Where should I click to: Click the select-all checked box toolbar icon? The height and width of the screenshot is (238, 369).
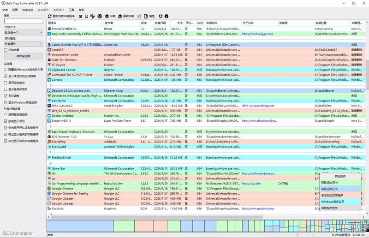80,16
